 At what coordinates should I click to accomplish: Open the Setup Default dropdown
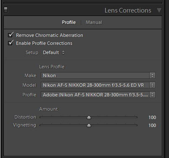(x=54, y=52)
